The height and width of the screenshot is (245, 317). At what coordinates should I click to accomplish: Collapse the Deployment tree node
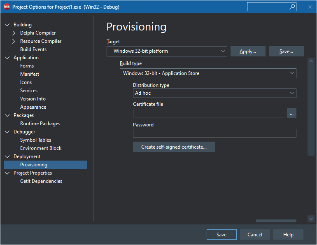tap(7, 156)
